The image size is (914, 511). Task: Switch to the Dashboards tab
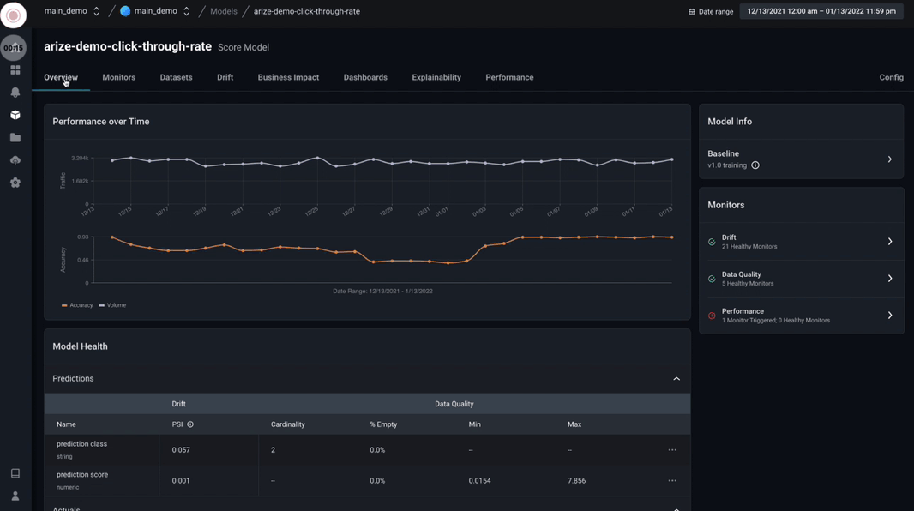tap(365, 77)
